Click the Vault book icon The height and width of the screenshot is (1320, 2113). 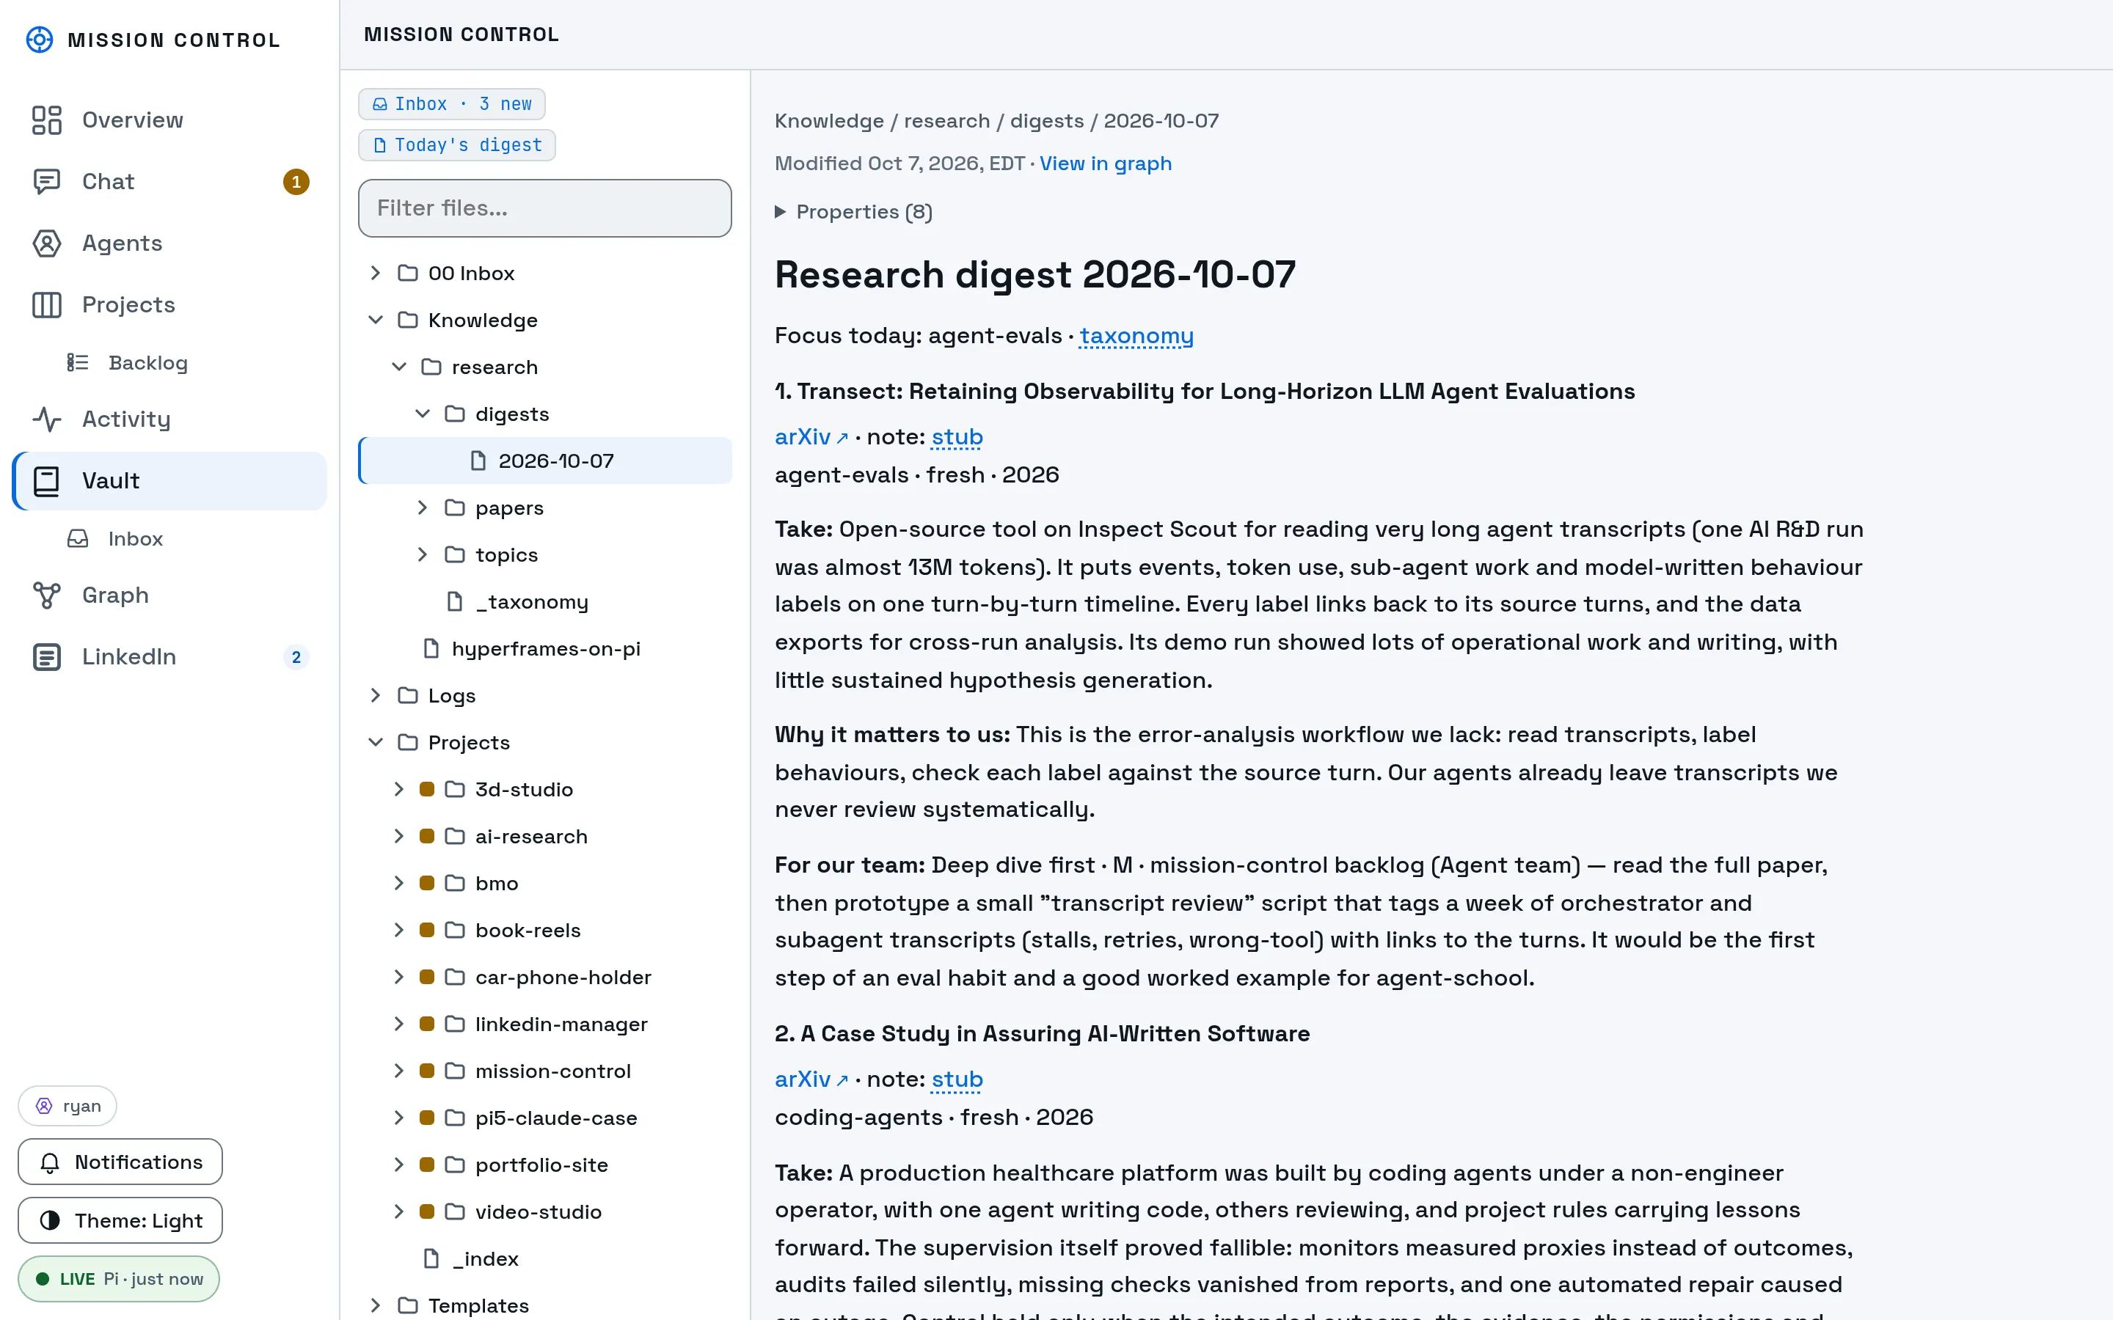[46, 481]
